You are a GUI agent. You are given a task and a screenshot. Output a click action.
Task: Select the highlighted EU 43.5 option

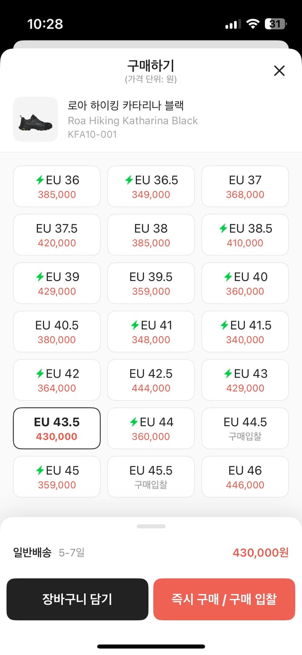56,428
